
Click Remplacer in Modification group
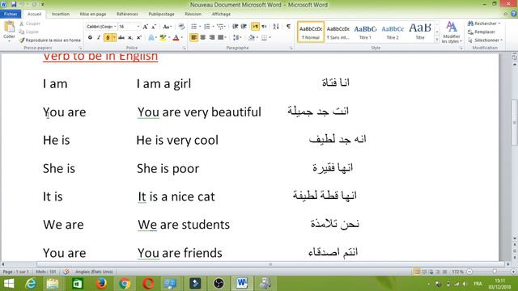click(482, 32)
